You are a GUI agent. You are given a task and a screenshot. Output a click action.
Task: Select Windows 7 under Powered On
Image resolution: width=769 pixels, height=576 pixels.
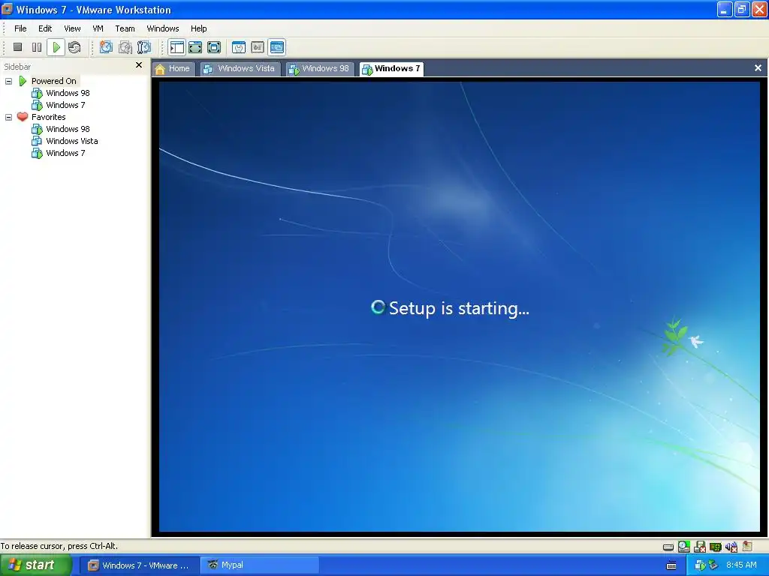(x=65, y=105)
